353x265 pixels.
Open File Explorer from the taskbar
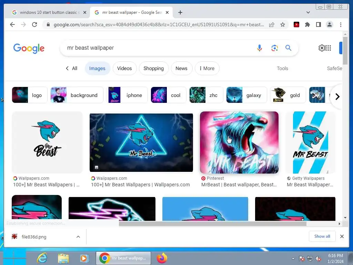(63, 258)
